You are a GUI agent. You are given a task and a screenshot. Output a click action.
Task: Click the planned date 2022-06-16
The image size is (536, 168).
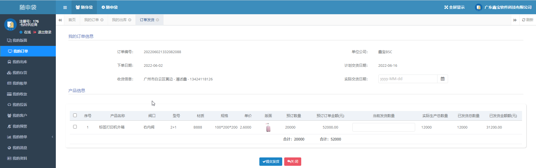(387, 66)
